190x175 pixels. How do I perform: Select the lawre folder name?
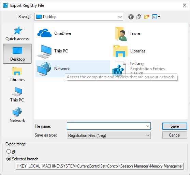coord(135,33)
